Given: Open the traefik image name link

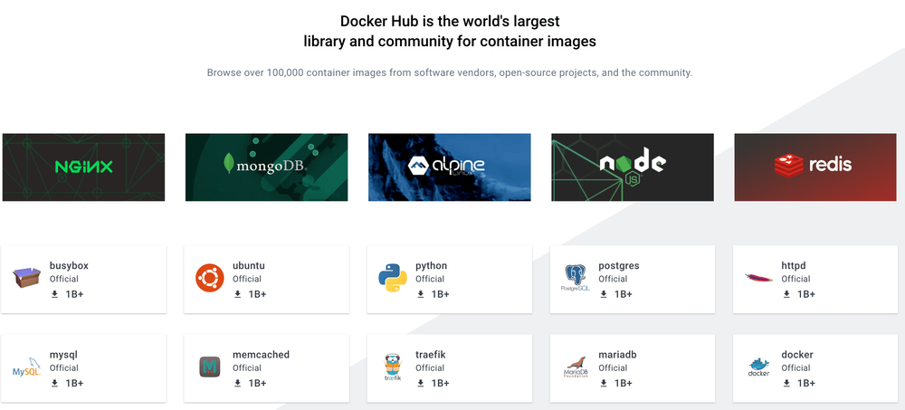Looking at the screenshot, I should click(x=431, y=355).
